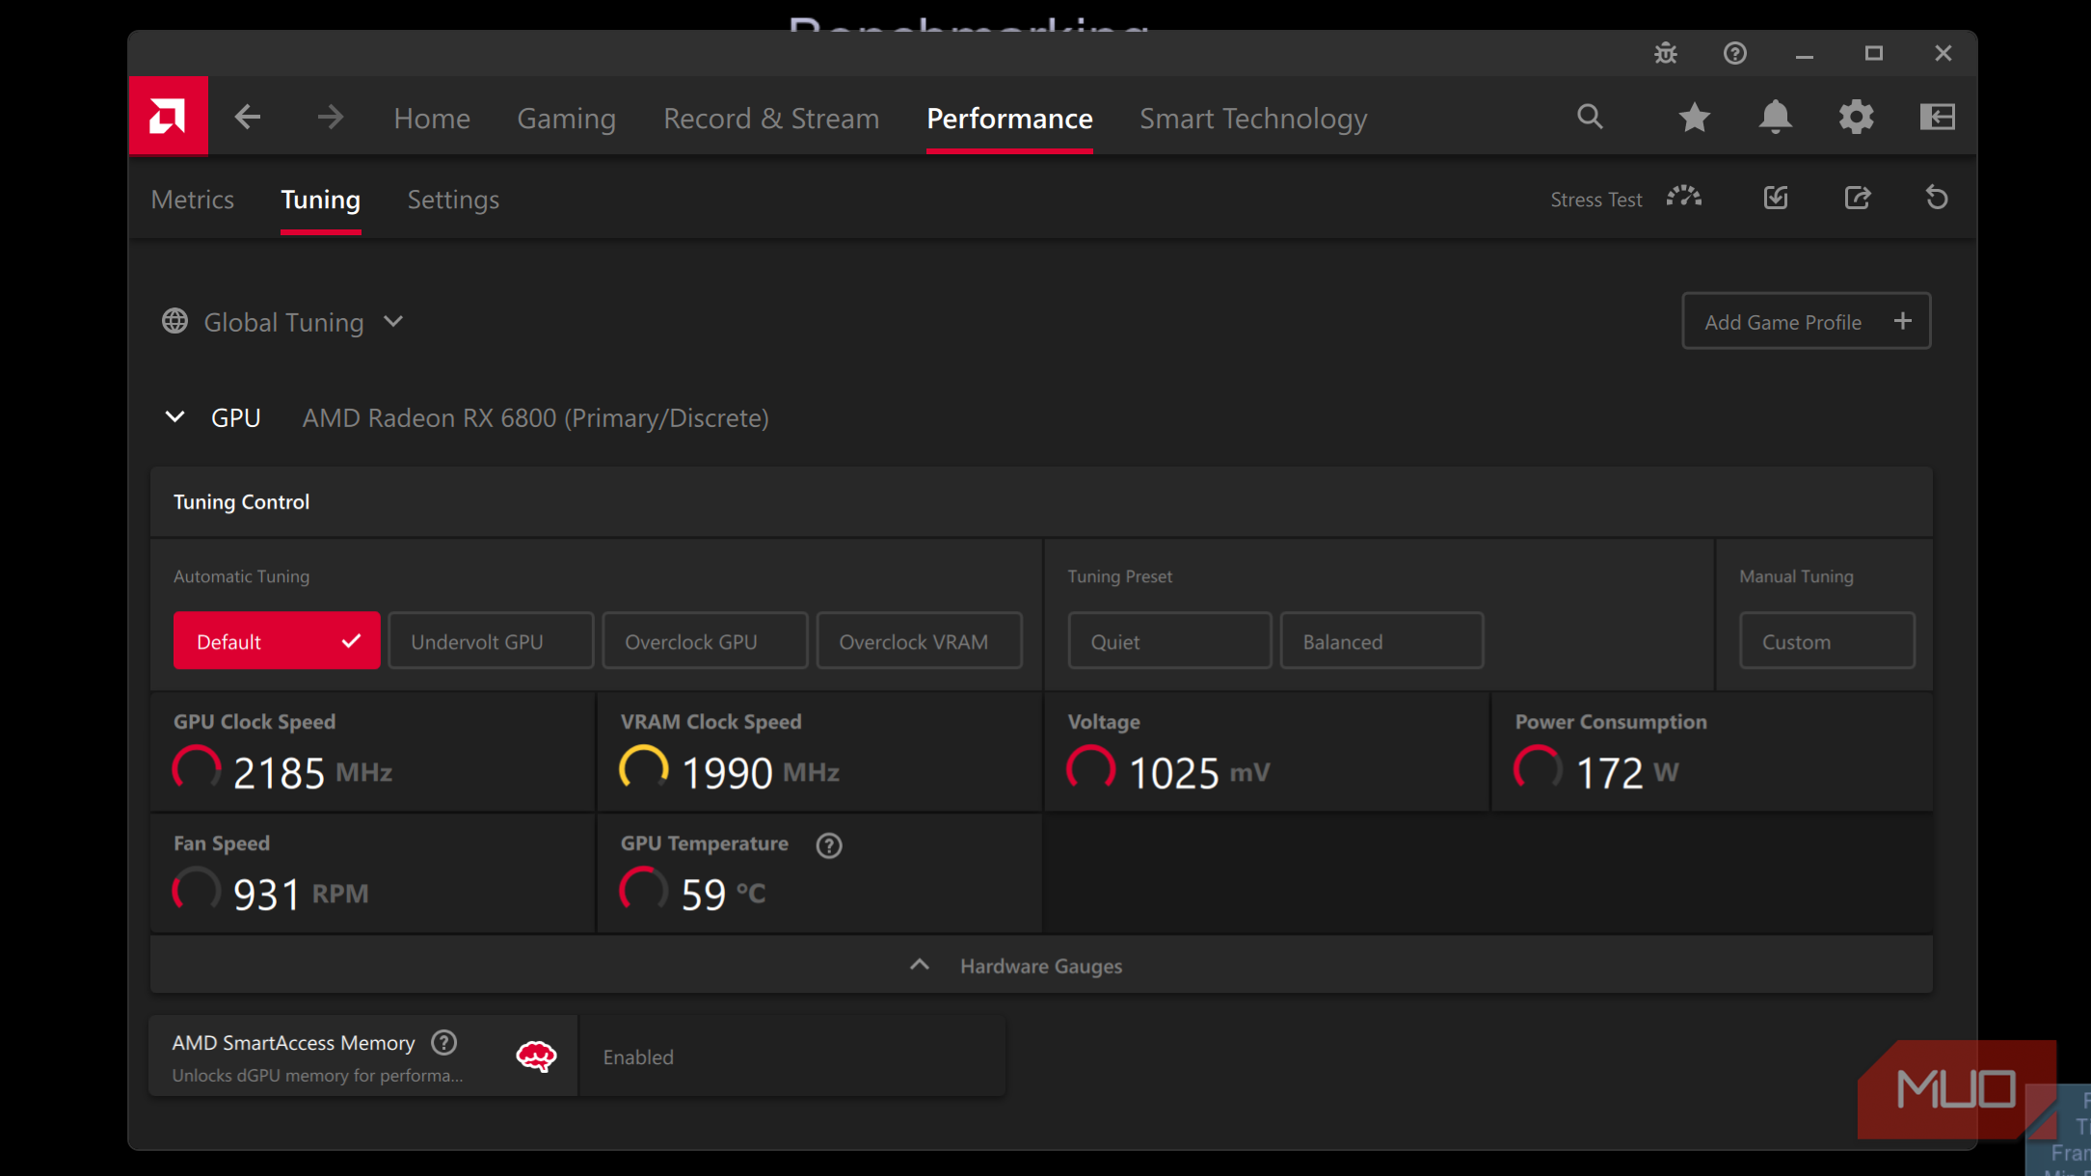Viewport: 2091px width, 1176px height.
Task: Open settings gear icon
Action: click(x=1856, y=118)
